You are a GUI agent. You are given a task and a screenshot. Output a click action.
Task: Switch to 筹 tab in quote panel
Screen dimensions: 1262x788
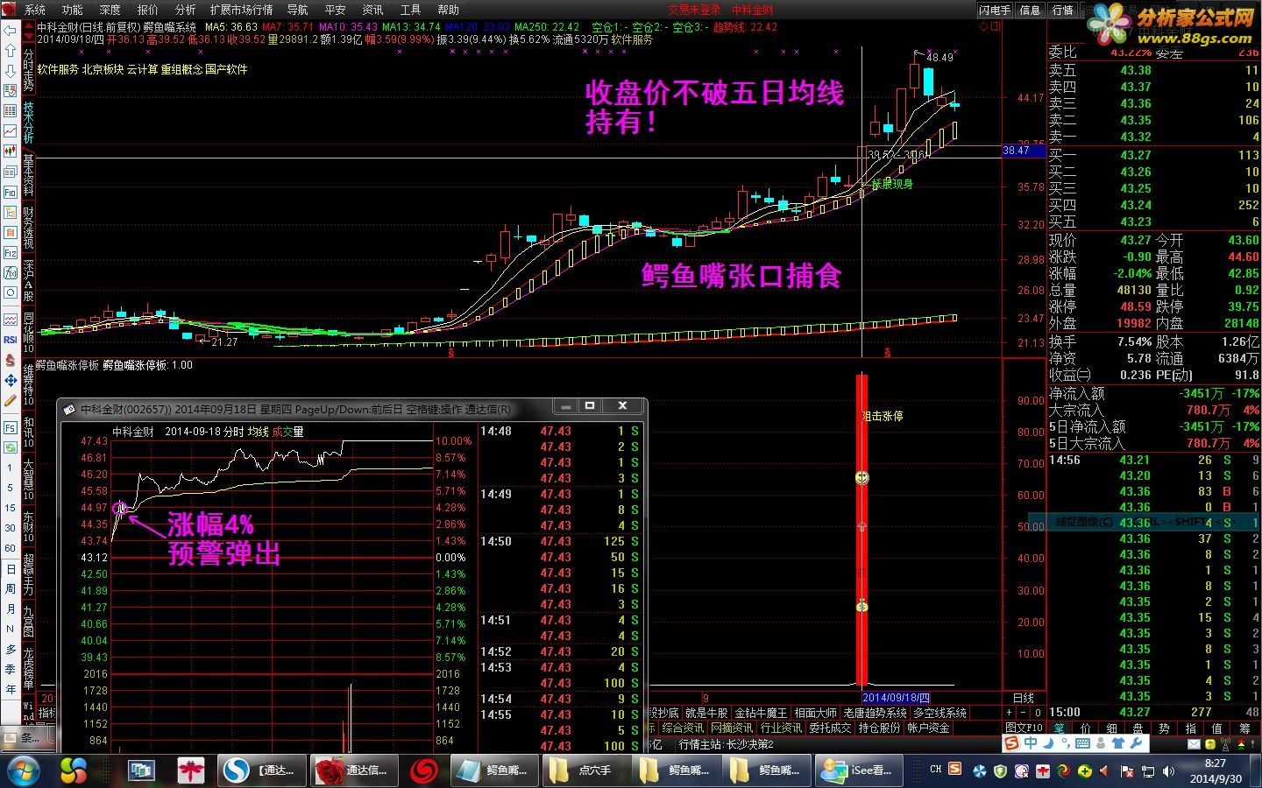coord(1244,728)
